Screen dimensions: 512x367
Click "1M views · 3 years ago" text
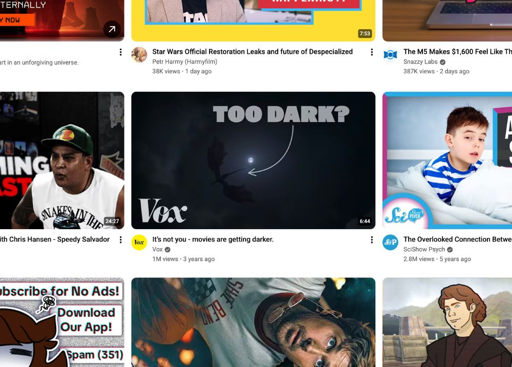pyautogui.click(x=183, y=259)
